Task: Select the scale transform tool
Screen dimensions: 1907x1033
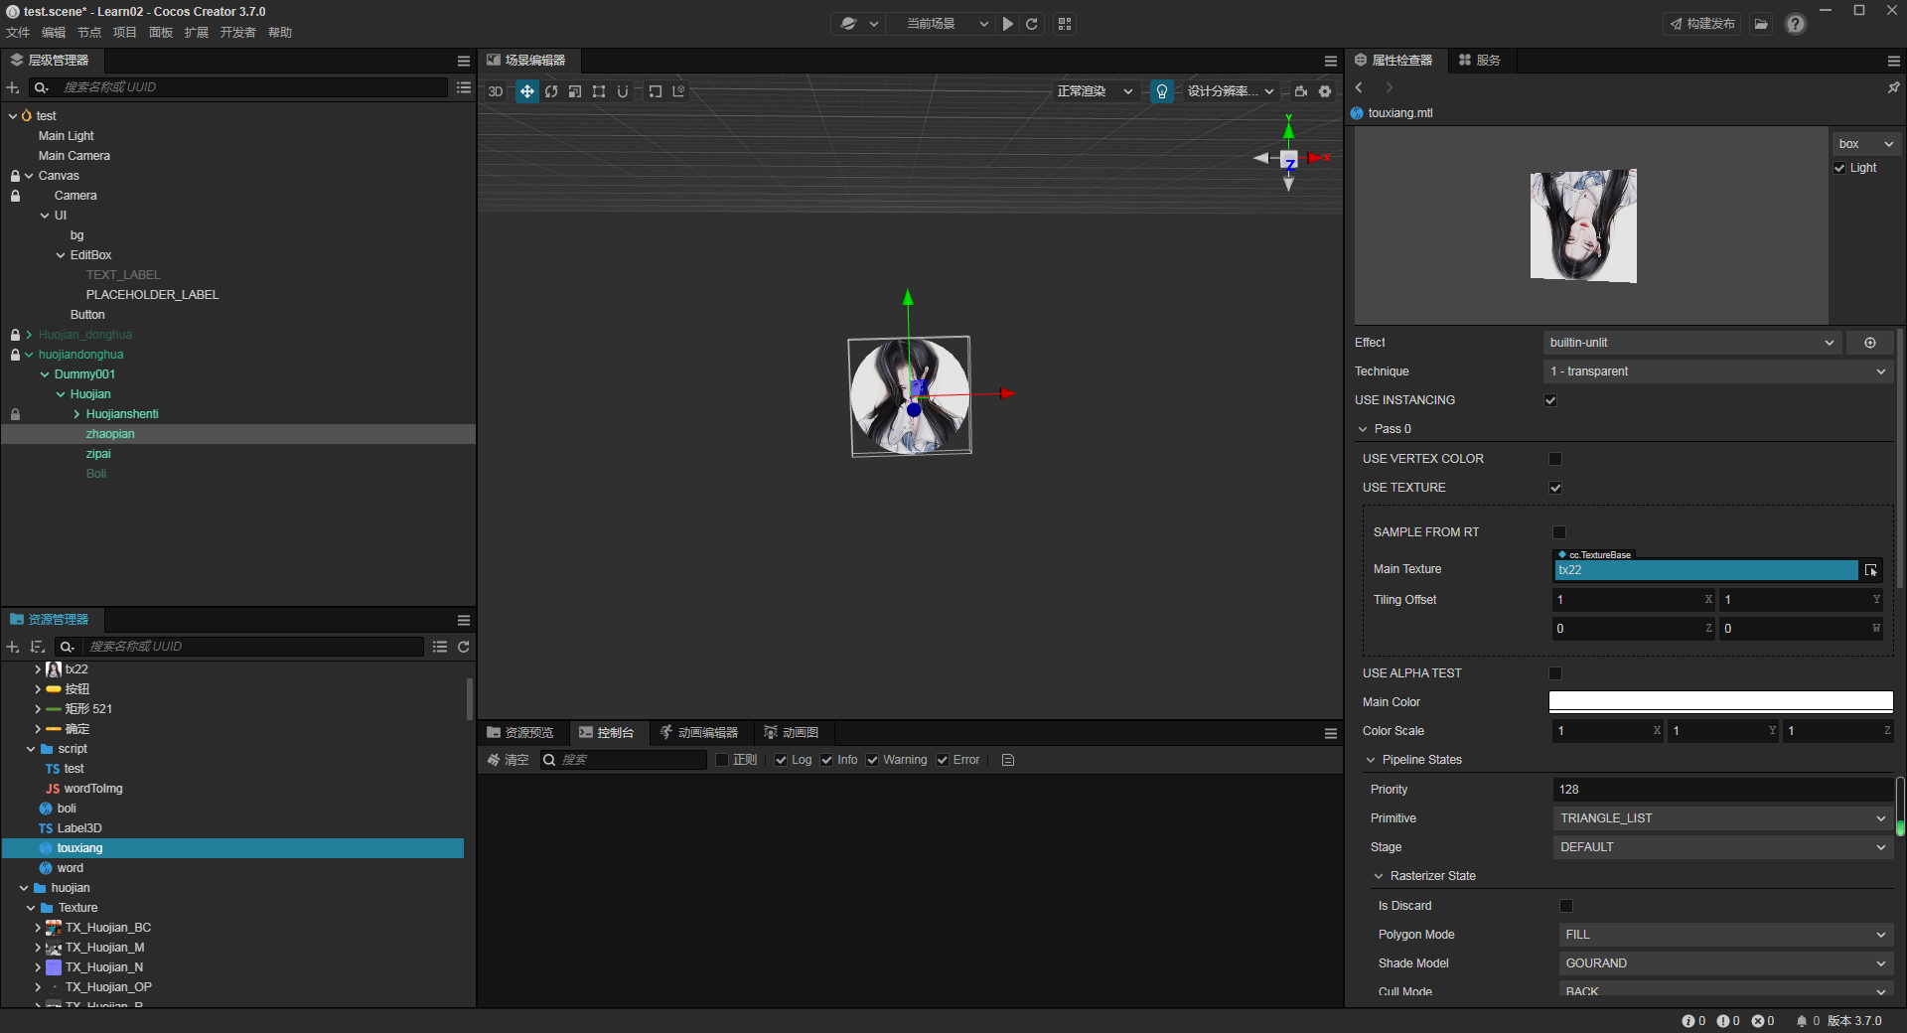Action: click(x=575, y=91)
